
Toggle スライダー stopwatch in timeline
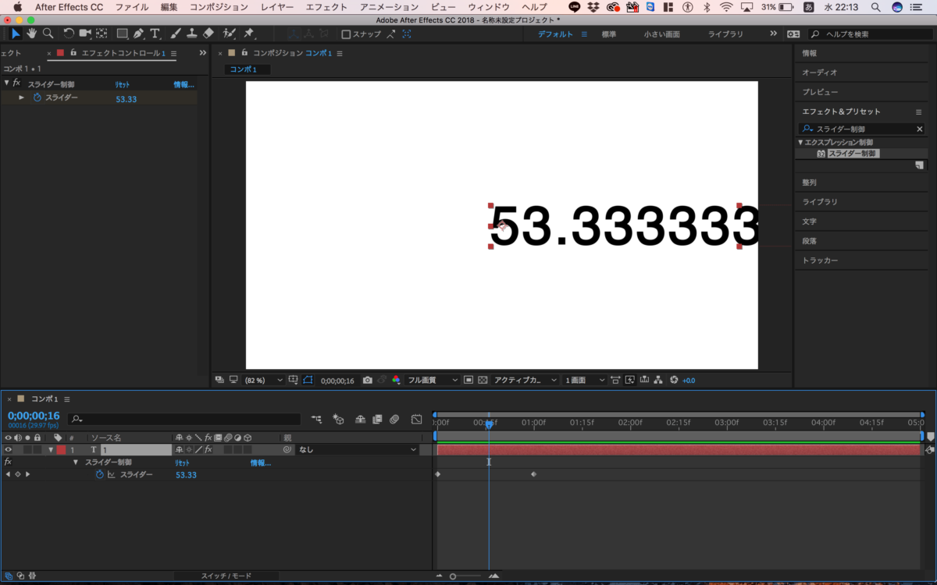click(99, 474)
